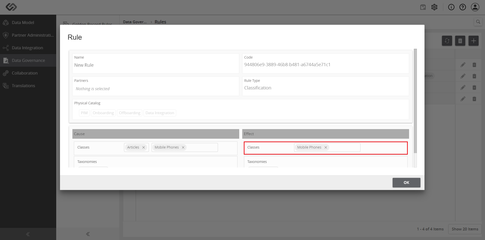Image resolution: width=485 pixels, height=240 pixels.
Task: Open the calendar icon in top bar
Action: [423, 7]
